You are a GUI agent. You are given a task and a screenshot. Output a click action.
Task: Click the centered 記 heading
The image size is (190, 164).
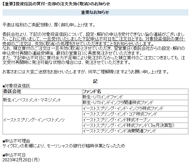tap(95, 81)
